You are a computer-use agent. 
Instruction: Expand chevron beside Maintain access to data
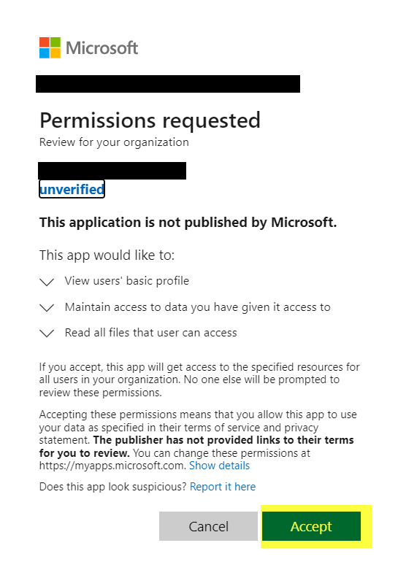click(47, 307)
